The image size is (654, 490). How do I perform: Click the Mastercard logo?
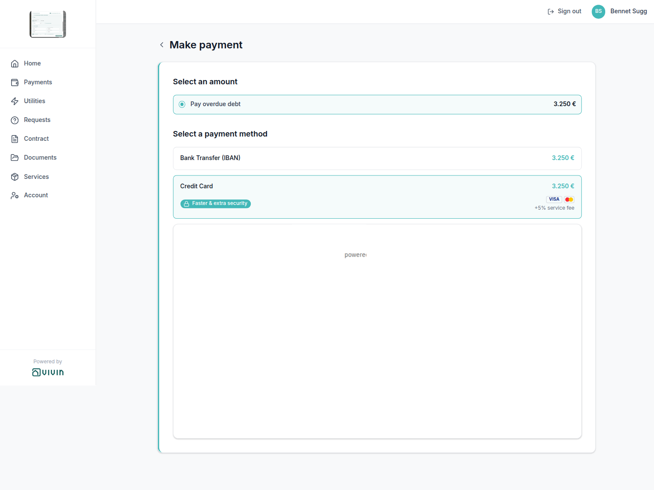tap(569, 199)
